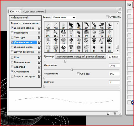Select the concentric circles brush 26
The width and height of the screenshot is (134, 126).
[x=94, y=41]
